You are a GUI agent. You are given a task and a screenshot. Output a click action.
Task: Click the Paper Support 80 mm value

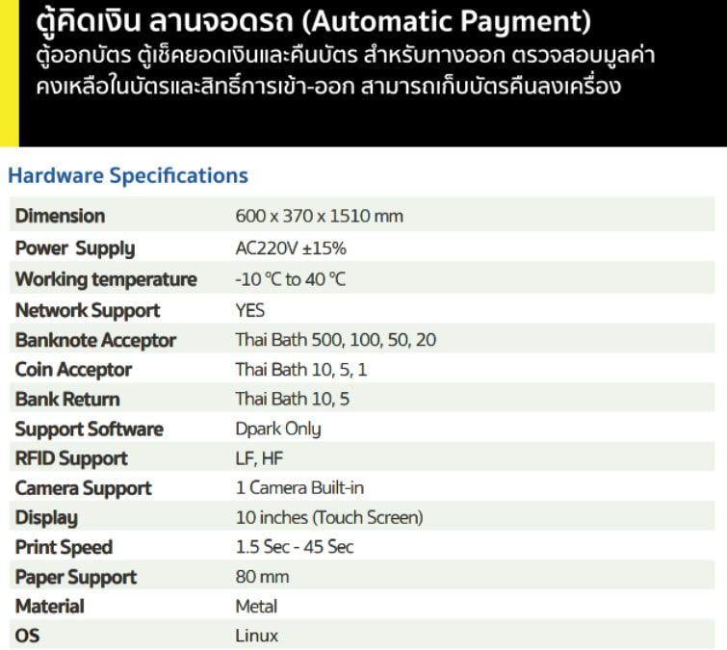262,577
